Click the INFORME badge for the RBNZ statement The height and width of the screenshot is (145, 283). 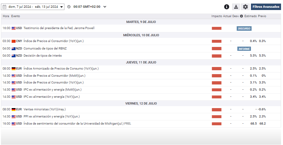[244, 49]
